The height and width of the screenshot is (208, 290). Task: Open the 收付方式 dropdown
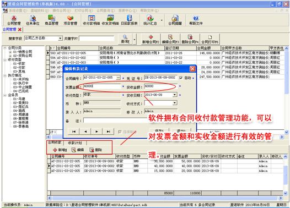(175, 103)
